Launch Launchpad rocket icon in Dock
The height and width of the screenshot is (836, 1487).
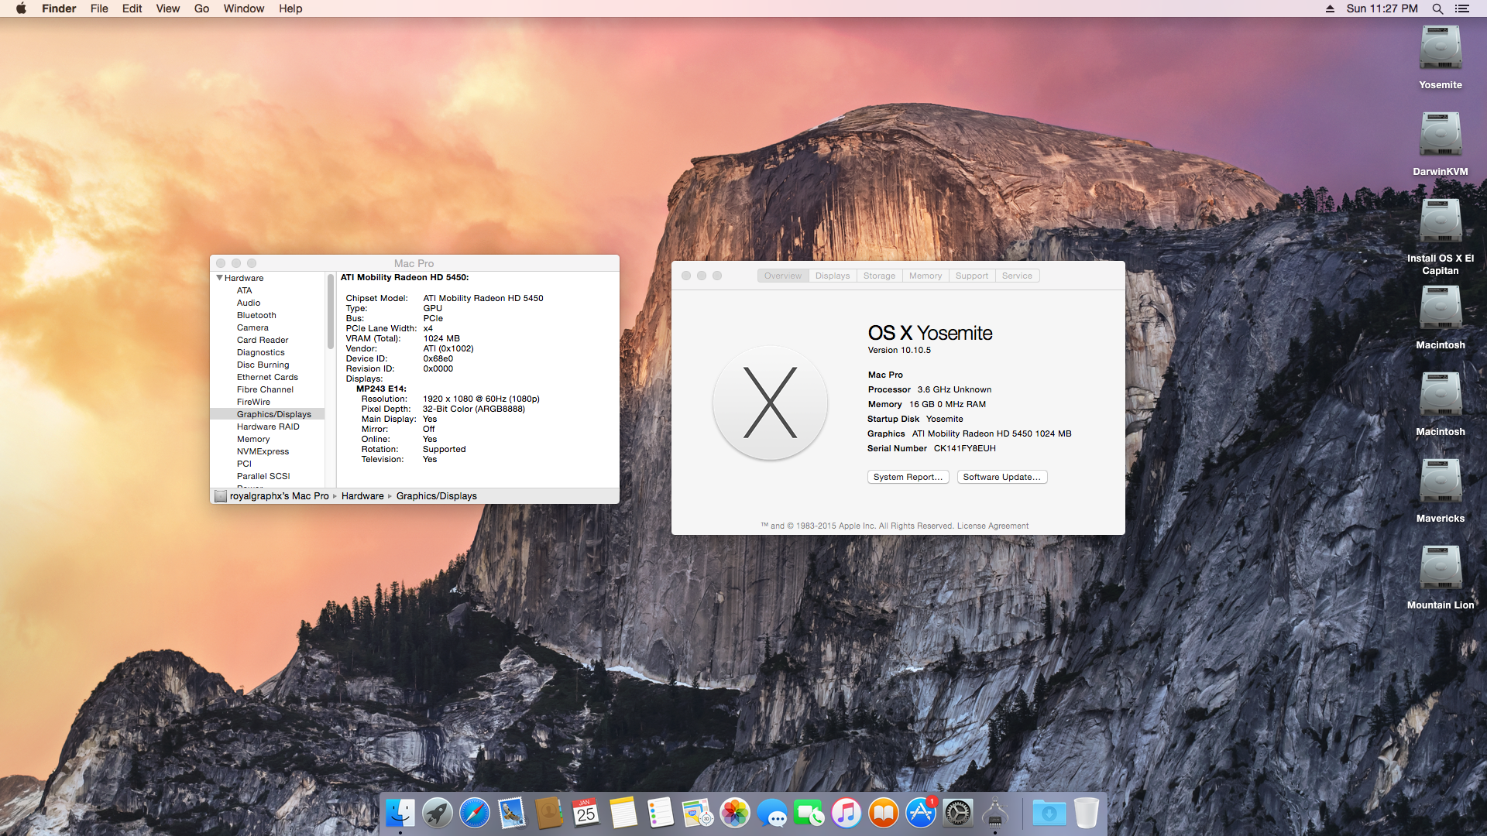tap(438, 814)
